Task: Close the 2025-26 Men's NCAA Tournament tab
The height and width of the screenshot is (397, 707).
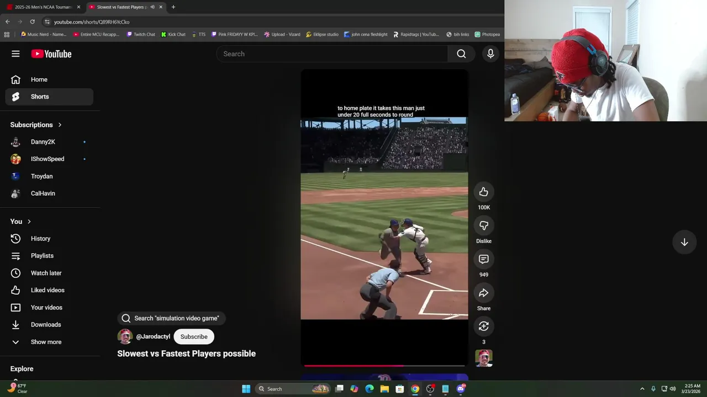Action: [x=78, y=7]
